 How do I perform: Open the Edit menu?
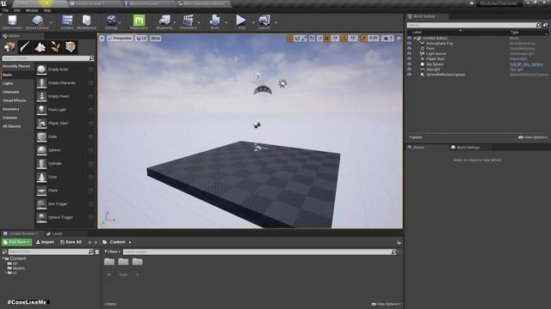pos(17,10)
